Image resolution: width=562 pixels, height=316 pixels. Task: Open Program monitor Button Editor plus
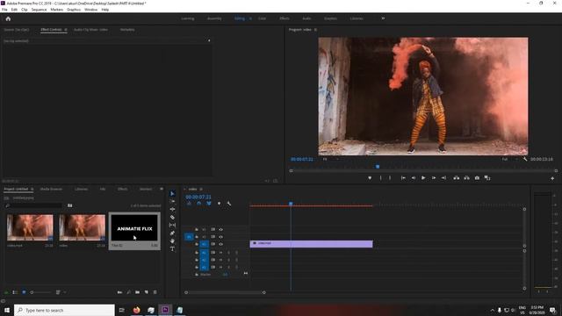point(552,178)
